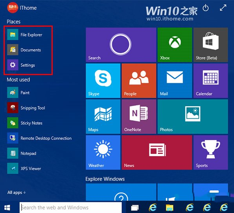Launch the OneNote tile
The width and height of the screenshot is (234, 213).
139,116
